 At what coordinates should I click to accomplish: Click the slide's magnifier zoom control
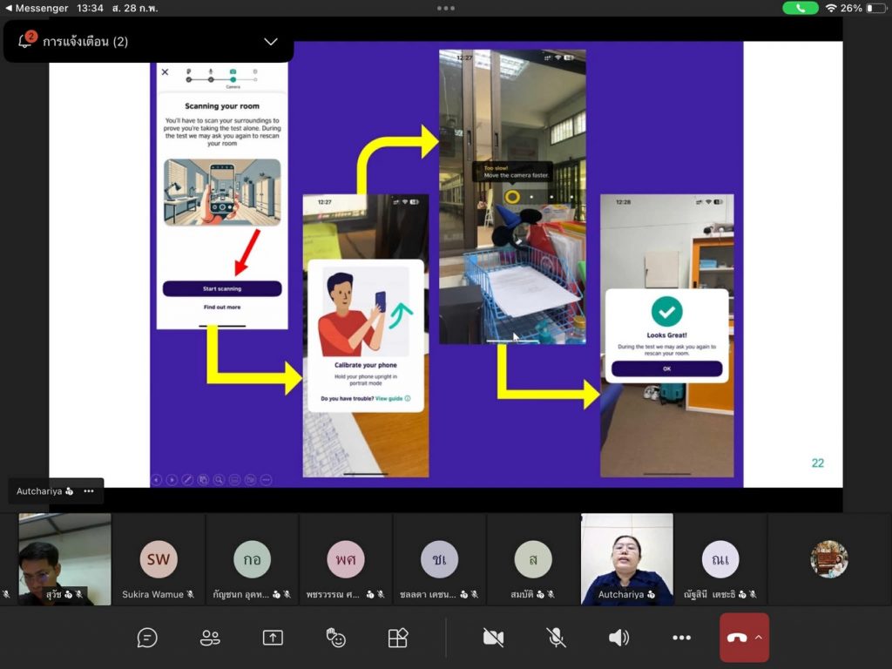(219, 479)
